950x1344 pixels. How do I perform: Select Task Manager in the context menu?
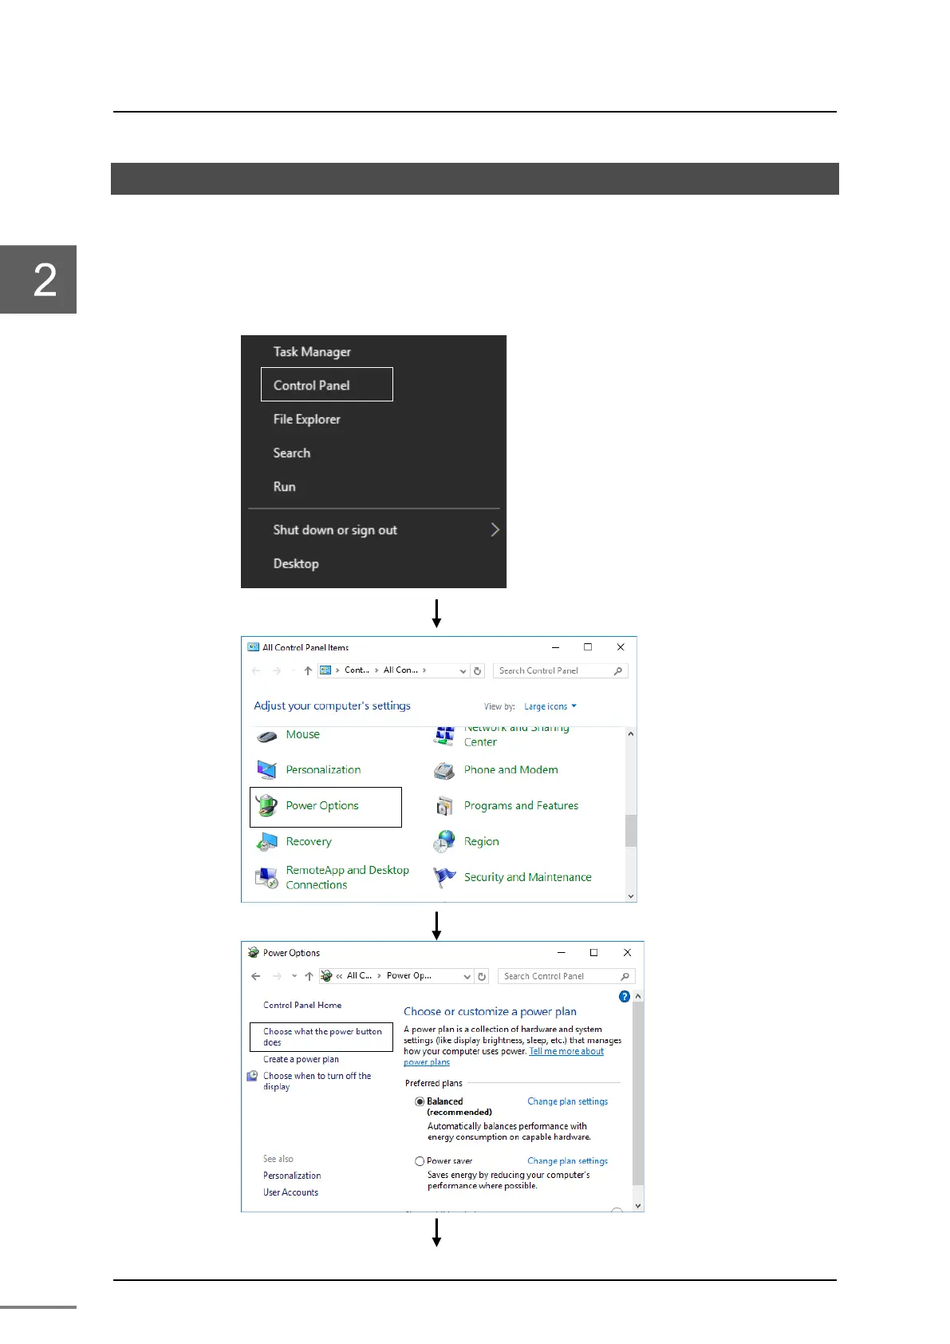[312, 352]
